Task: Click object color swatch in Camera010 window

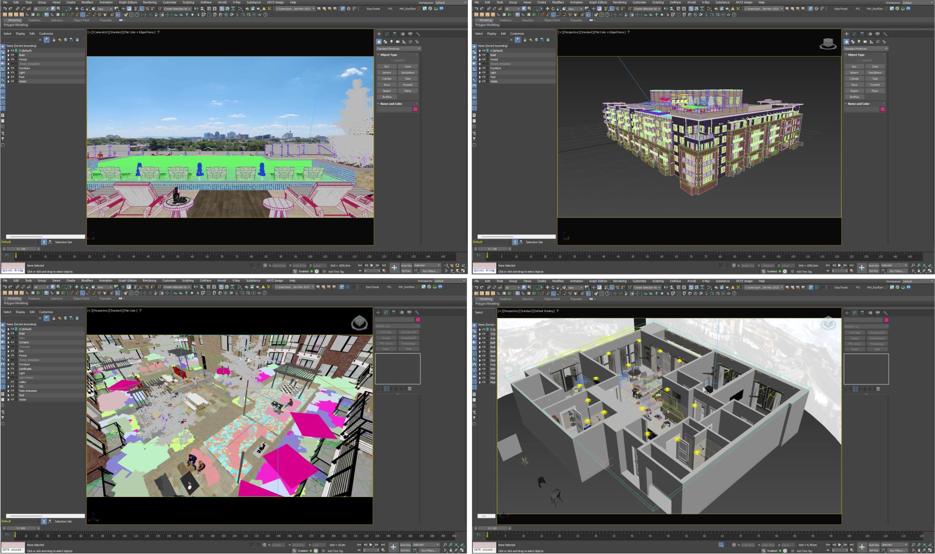Action: [x=415, y=109]
